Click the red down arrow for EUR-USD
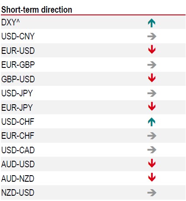 pos(152,49)
